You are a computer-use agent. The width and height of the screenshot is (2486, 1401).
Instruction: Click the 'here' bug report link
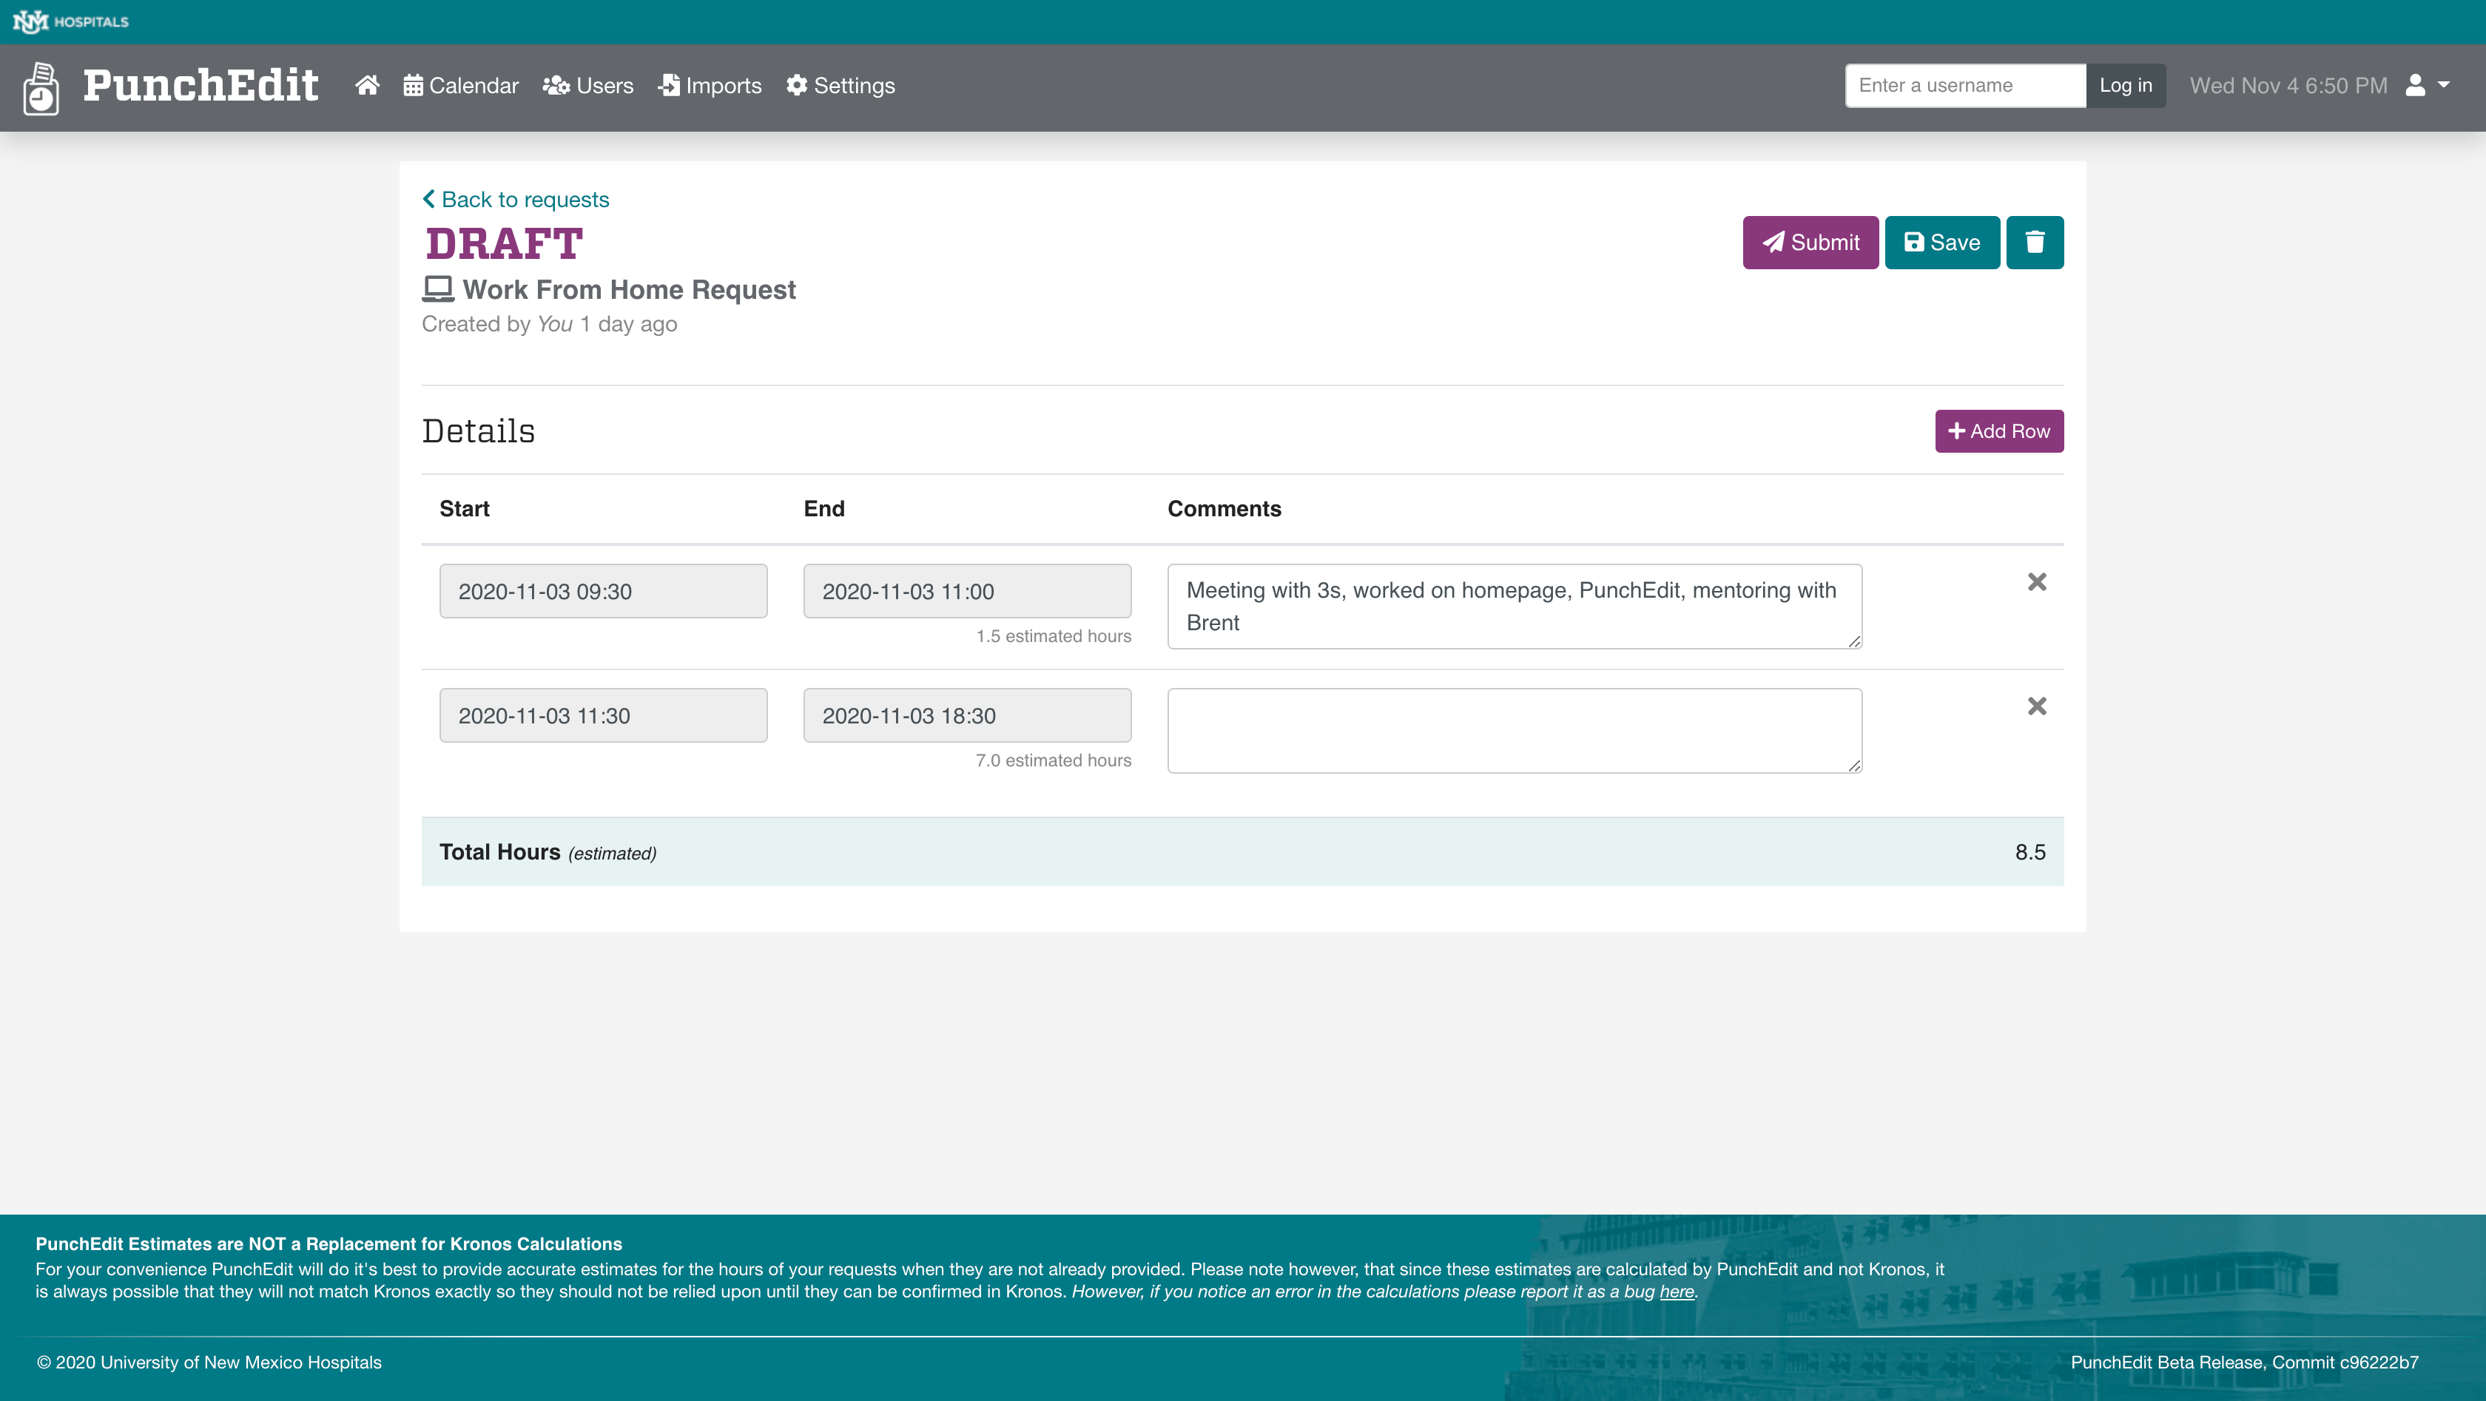tap(1677, 1291)
